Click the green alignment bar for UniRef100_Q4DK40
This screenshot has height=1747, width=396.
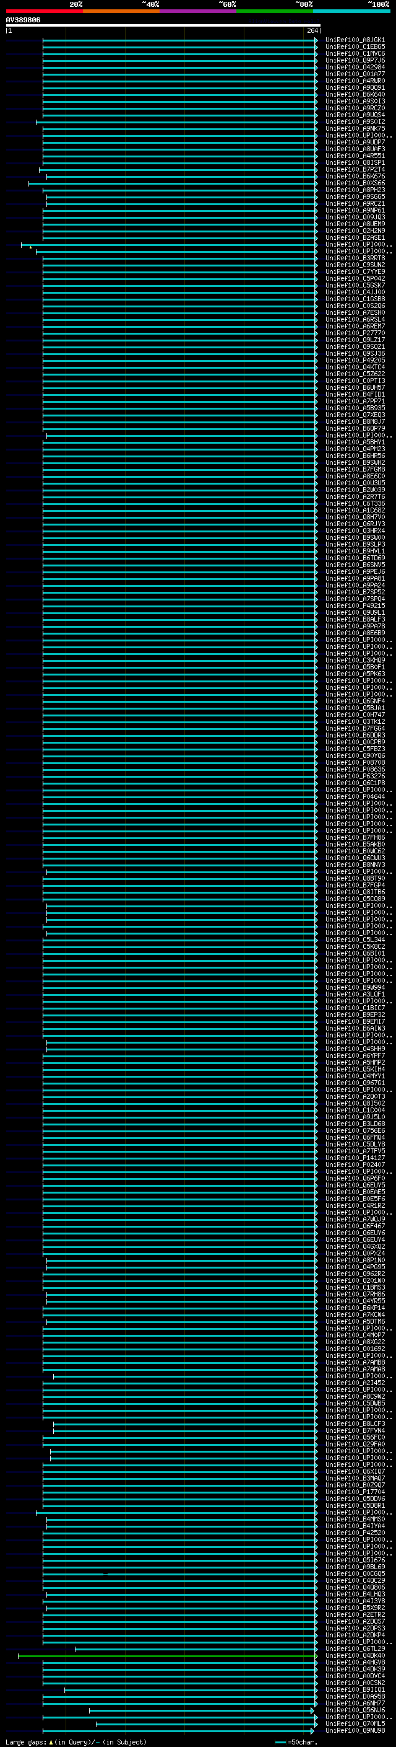pos(167,1655)
